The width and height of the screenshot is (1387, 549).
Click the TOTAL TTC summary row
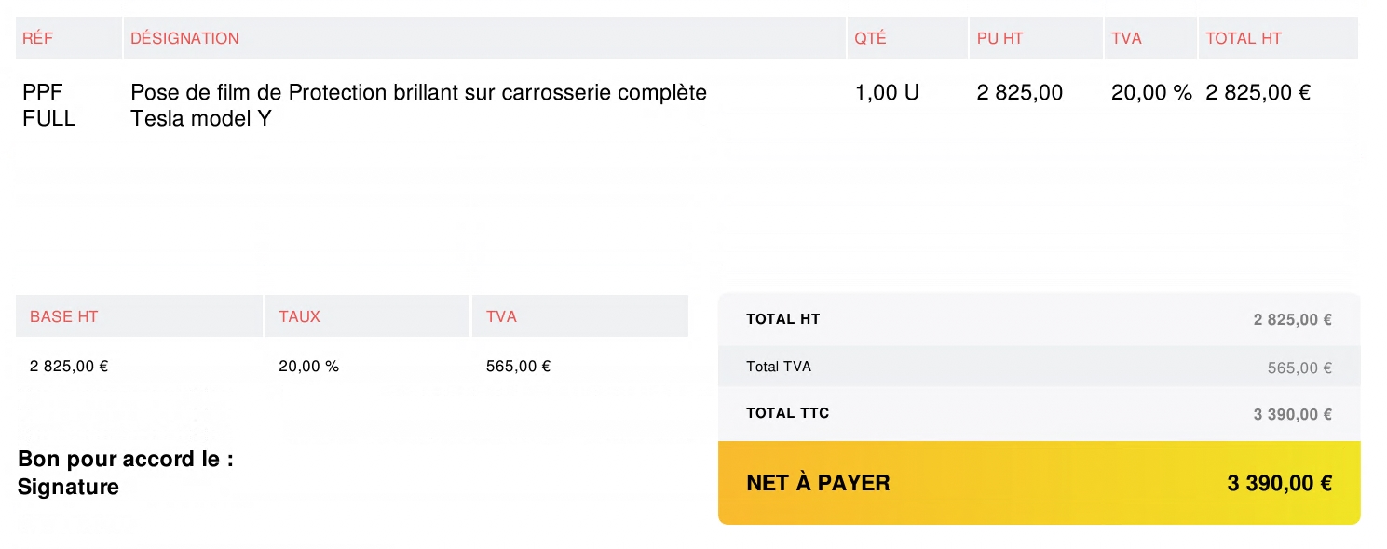(x=1039, y=413)
